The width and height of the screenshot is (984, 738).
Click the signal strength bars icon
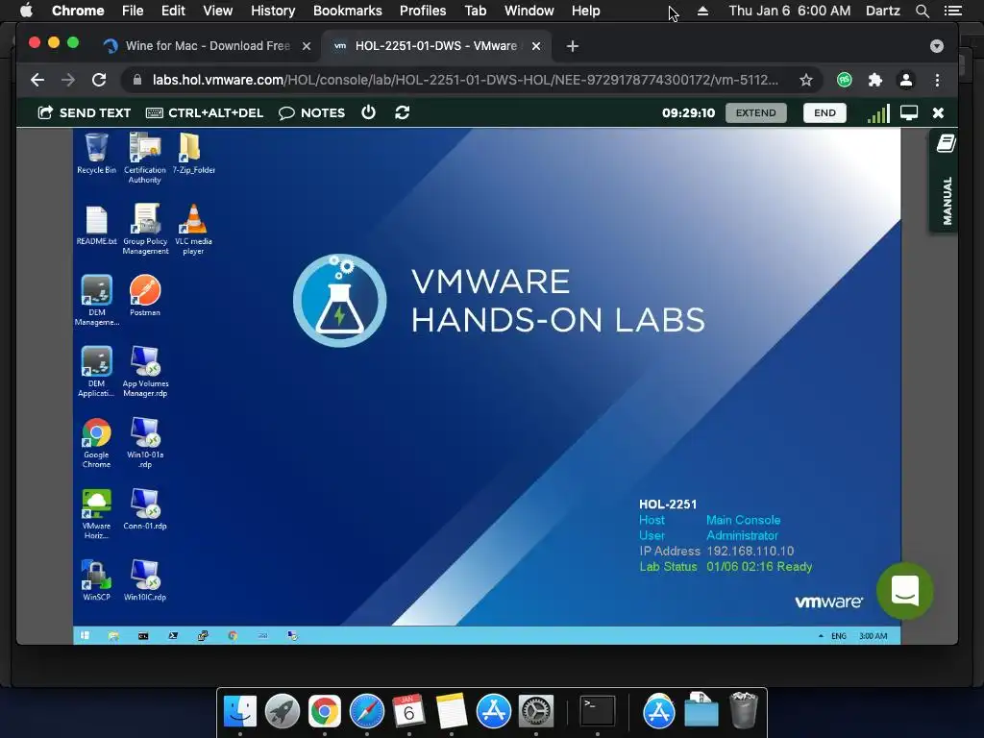point(878,113)
